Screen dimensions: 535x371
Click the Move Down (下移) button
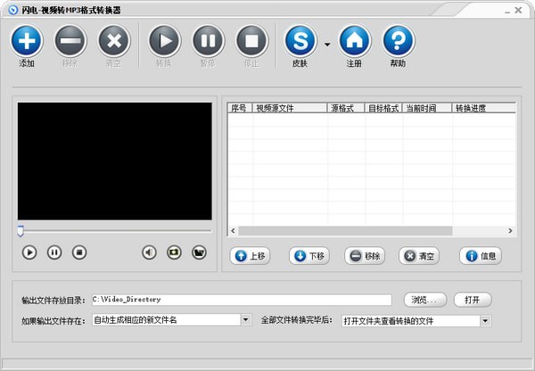[x=309, y=256]
